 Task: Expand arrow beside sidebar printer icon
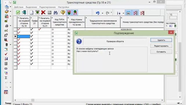click(x=10, y=26)
